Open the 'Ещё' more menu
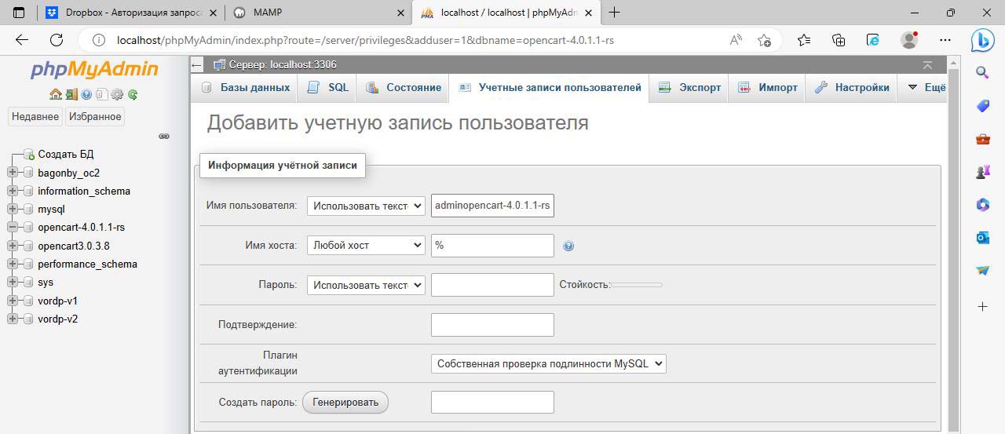Image resolution: width=1005 pixels, height=434 pixels. [x=926, y=88]
